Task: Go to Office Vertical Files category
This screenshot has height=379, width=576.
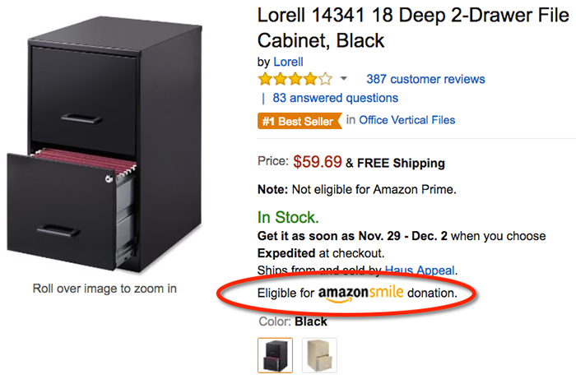Action: click(x=406, y=120)
